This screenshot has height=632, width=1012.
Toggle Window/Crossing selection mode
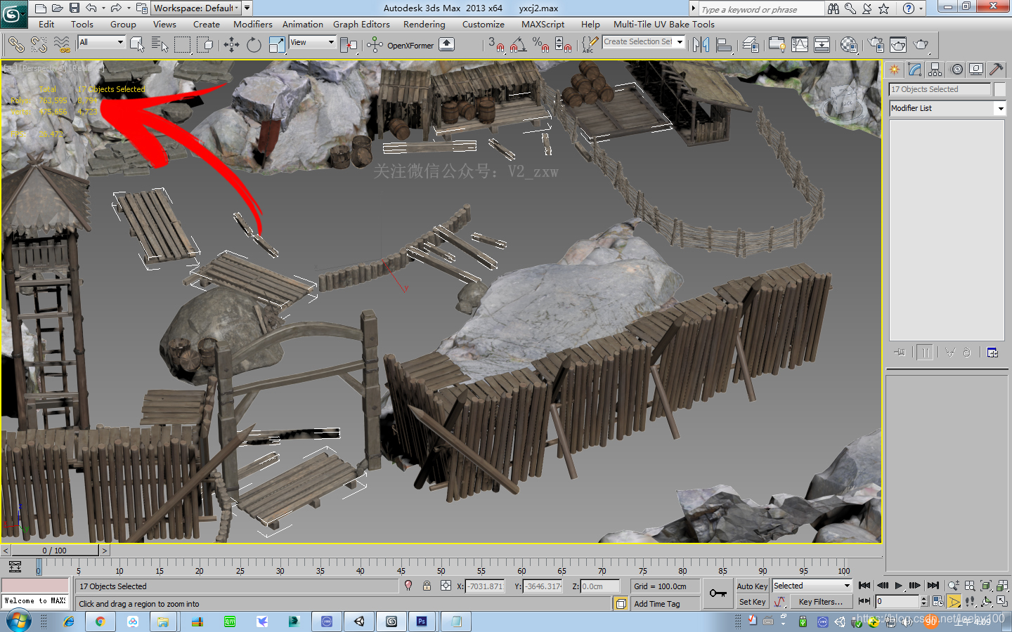pos(205,45)
